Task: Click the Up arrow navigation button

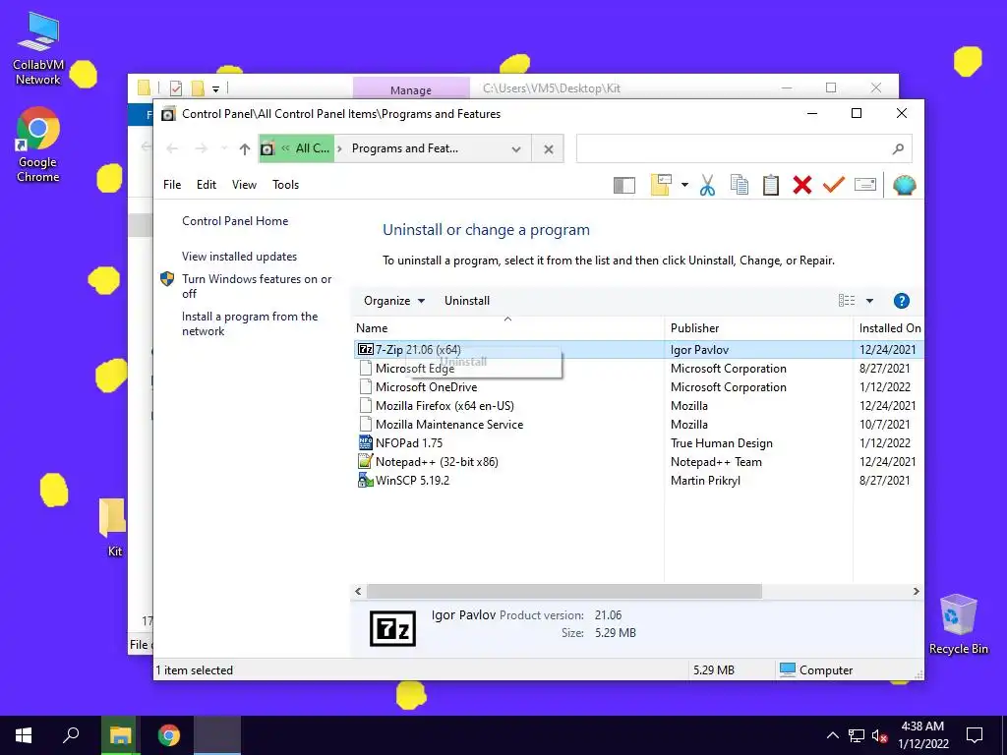Action: pos(244,149)
